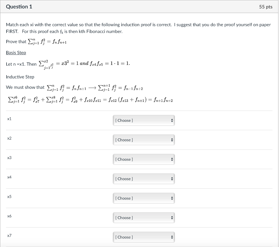
Task: Click the x7 row label
Action: [10, 236]
